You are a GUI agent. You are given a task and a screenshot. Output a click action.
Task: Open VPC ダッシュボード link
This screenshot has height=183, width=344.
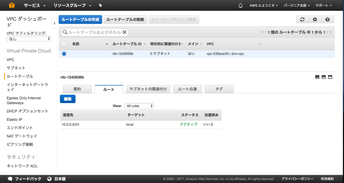[x=27, y=22]
